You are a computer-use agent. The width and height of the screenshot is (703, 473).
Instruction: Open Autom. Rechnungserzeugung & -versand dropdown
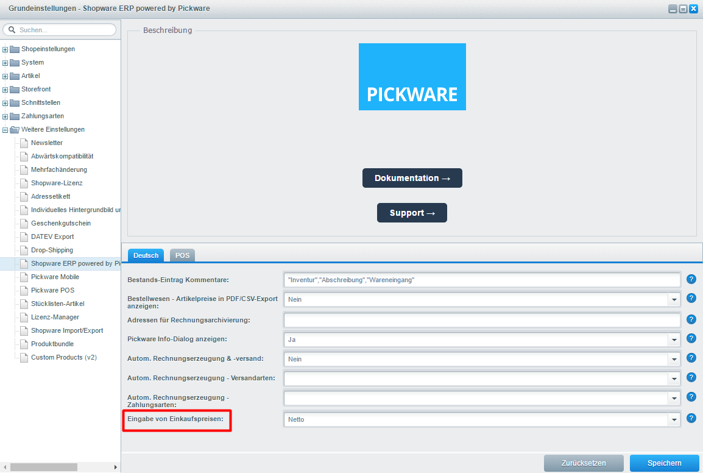[x=674, y=359]
